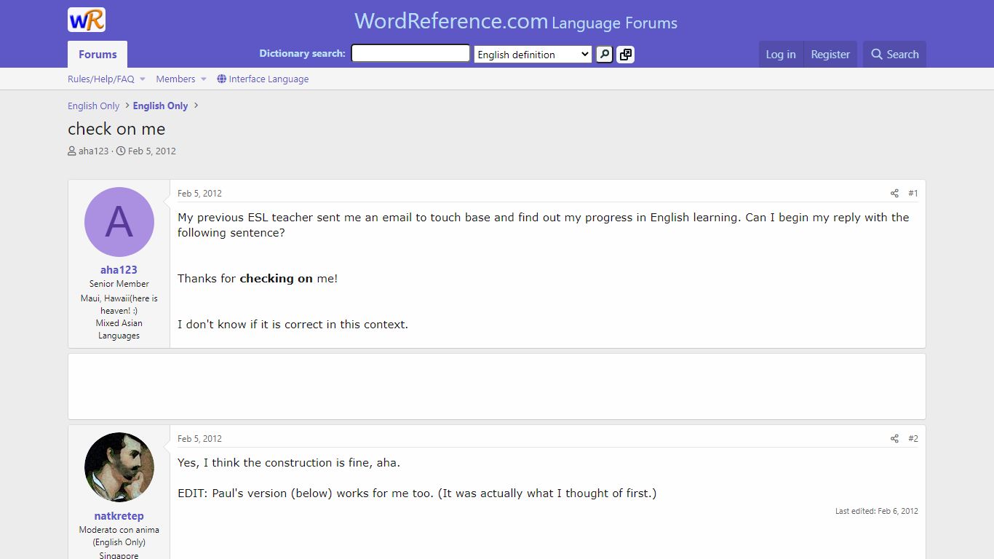Open thread starter aha123 link under title
Screen dimensions: 994x559
93,151
